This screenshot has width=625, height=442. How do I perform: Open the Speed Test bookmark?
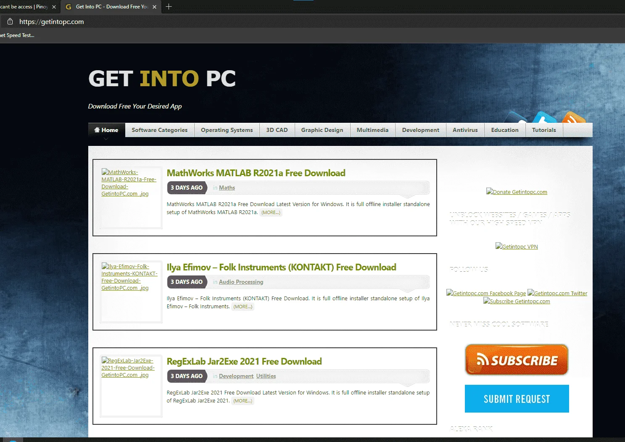pyautogui.click(x=17, y=35)
